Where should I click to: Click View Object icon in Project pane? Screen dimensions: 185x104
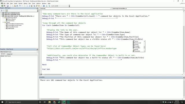[4, 11]
